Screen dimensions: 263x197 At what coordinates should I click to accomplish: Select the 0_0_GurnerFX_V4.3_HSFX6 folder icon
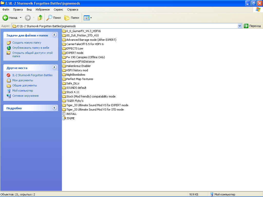click(64, 31)
